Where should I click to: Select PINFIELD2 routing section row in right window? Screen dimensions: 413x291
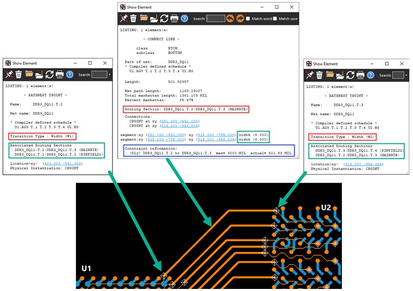tap(360, 151)
